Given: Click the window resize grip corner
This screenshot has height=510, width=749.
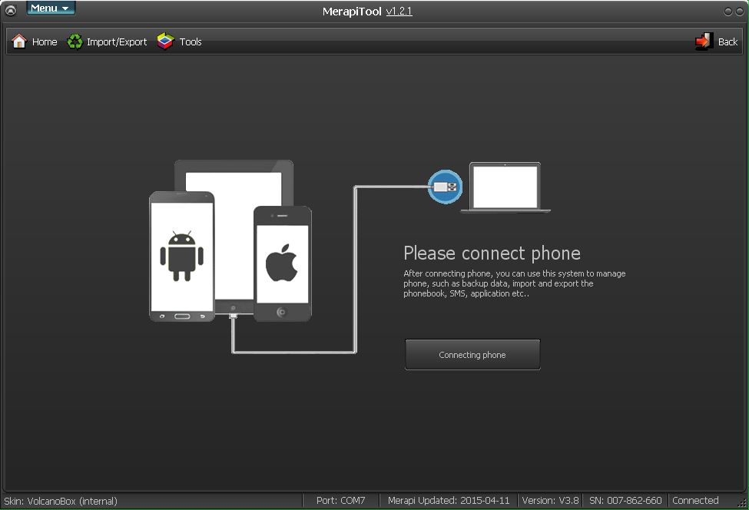Looking at the screenshot, I should (x=742, y=503).
